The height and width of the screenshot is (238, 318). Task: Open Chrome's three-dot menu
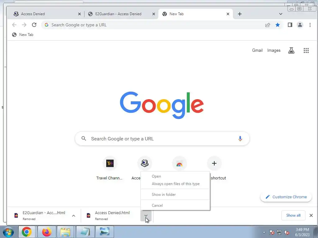coord(310,25)
